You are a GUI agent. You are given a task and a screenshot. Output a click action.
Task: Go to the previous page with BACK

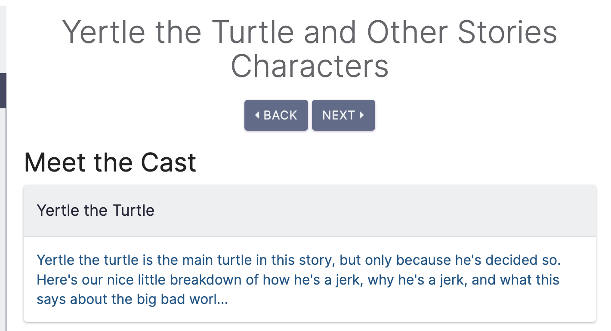[x=276, y=115]
